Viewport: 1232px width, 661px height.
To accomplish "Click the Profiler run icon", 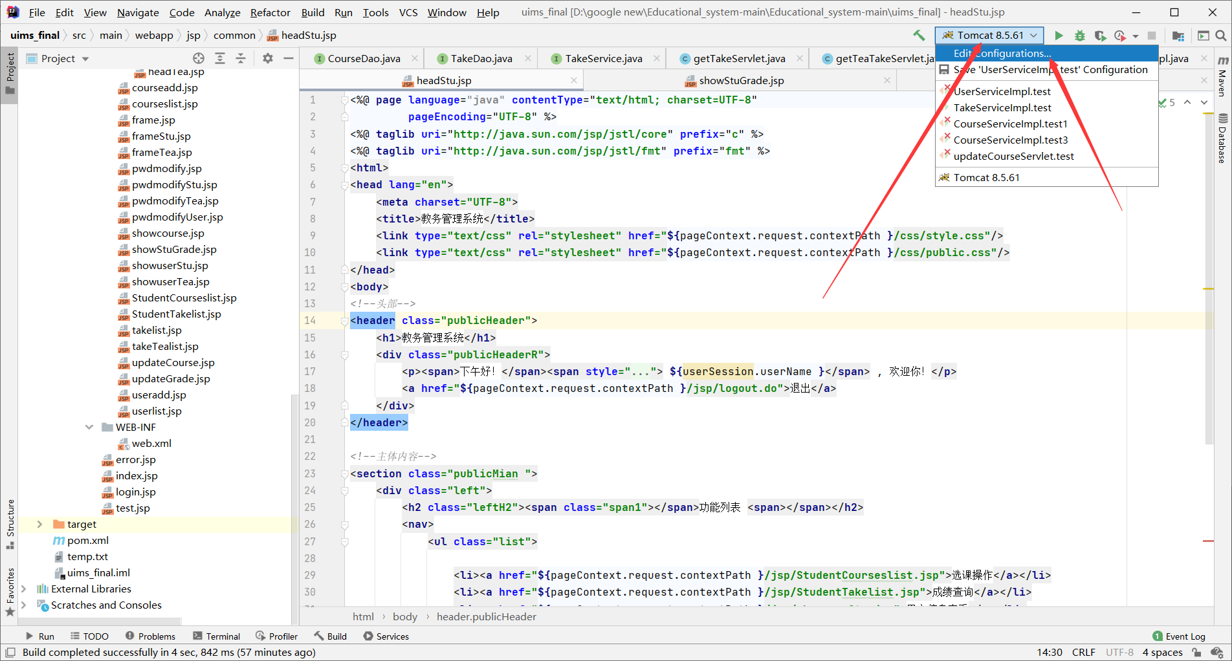I will click(1120, 36).
